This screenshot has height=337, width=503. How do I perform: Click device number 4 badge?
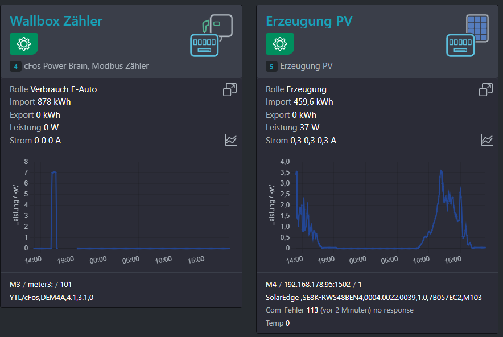click(x=15, y=67)
